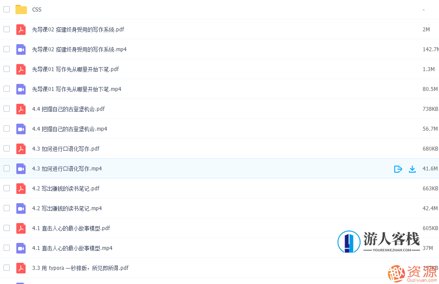Check the box beside 4.3 如何进行口语化写作.mp4
This screenshot has width=439, height=284.
pyautogui.click(x=7, y=168)
